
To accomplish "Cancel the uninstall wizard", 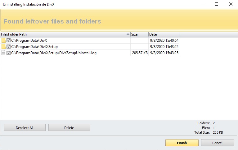I will point(218,143).
